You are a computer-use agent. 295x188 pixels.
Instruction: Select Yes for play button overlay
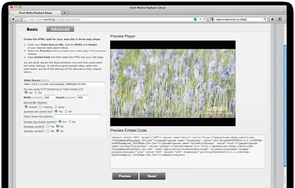60,122
